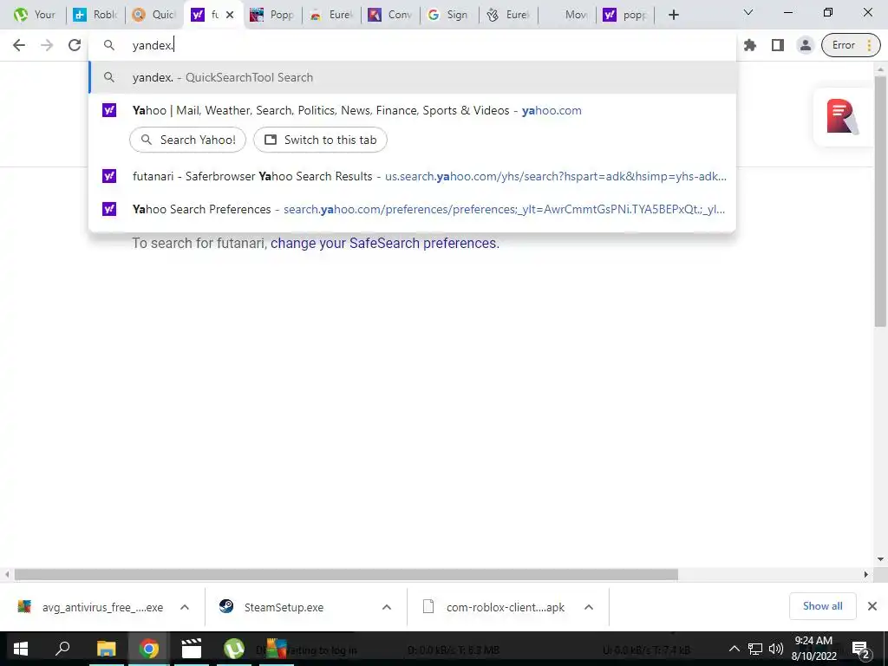Expand options for SteamSetup.exe download

387,607
